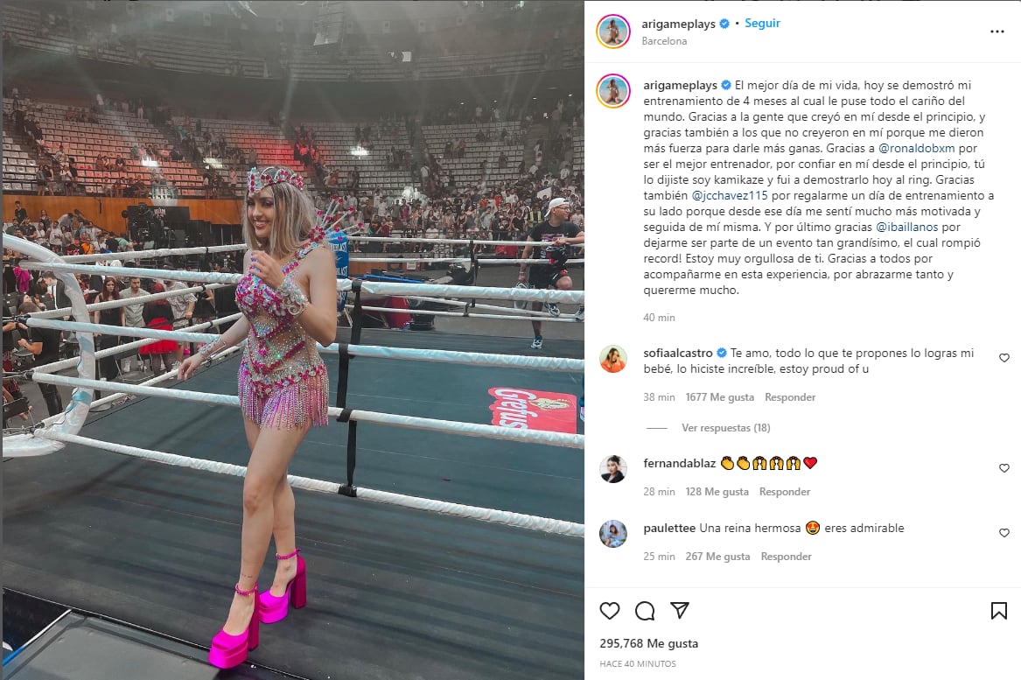Screen dimensions: 1021x680
Task: Open the @jcchavez115 mention
Action: [730, 195]
